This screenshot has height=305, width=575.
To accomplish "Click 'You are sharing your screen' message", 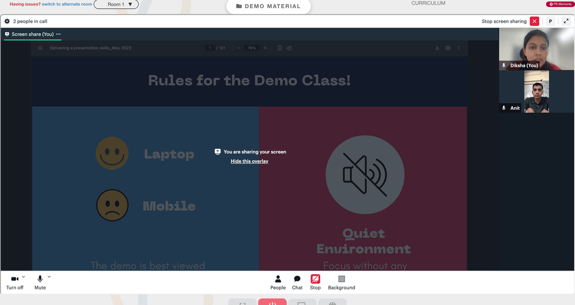I will tap(255, 152).
